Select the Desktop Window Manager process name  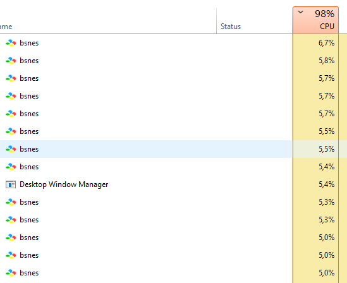pos(64,184)
